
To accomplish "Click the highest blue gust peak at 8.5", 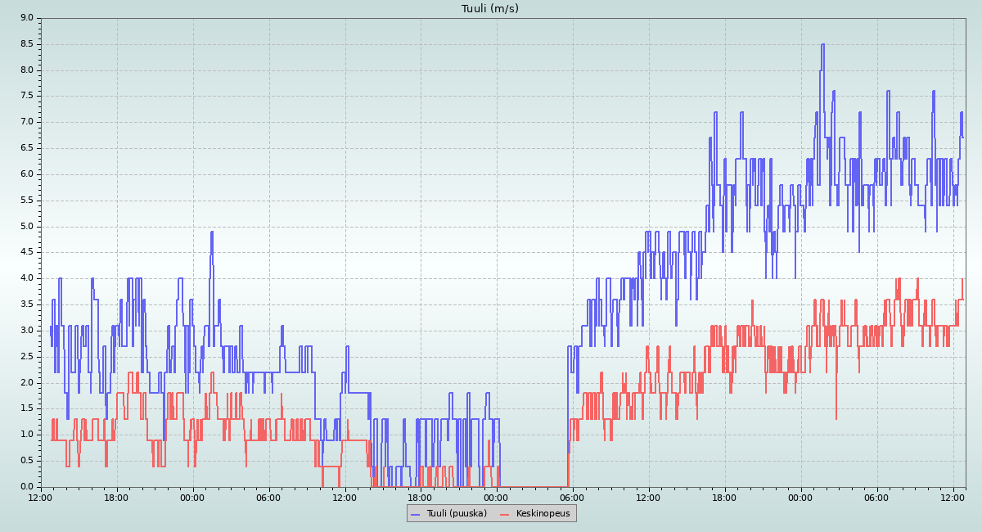I will [x=822, y=45].
